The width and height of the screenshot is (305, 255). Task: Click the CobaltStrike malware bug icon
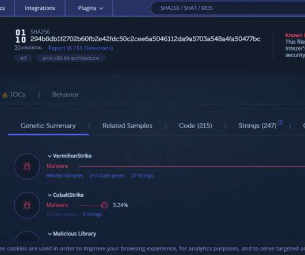(27, 205)
